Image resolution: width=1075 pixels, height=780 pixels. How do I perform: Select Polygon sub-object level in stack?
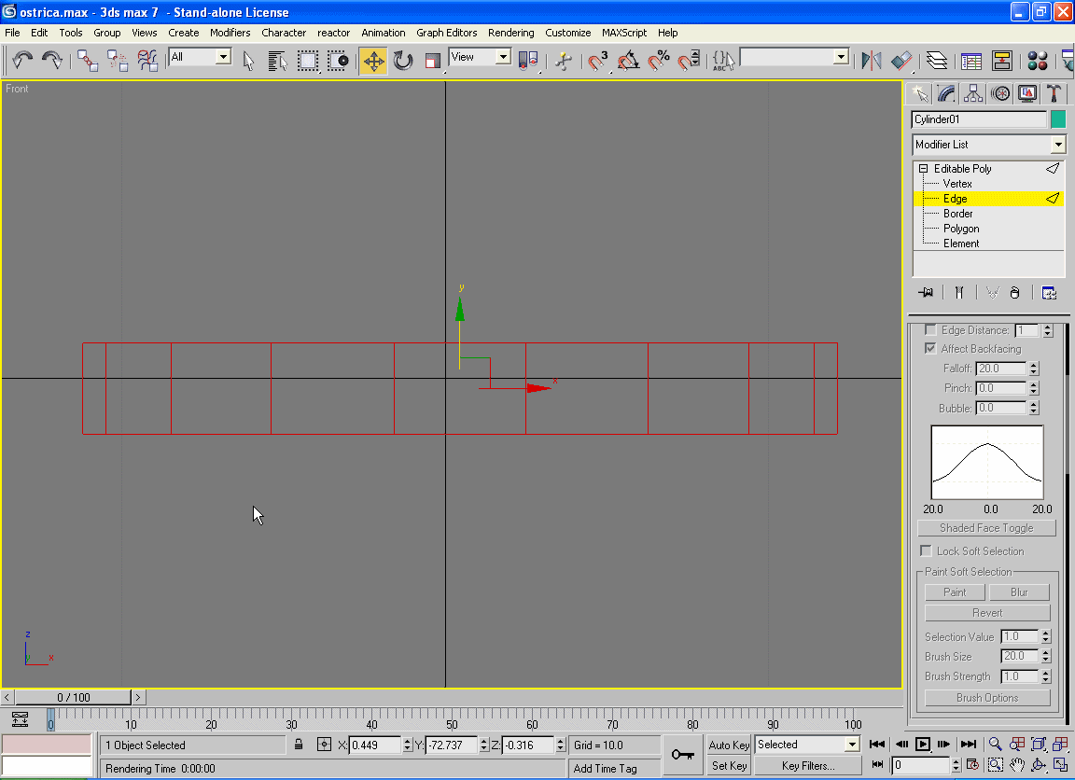tap(960, 229)
